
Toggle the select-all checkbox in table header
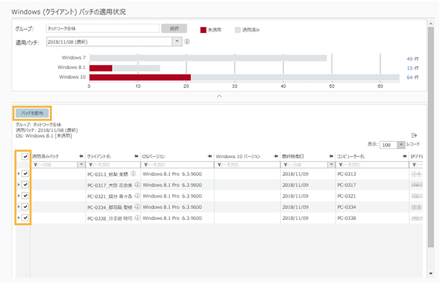[25, 156]
